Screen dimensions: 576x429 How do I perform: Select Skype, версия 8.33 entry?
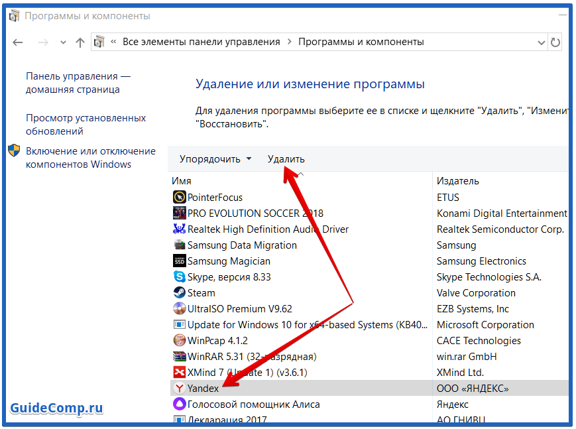pyautogui.click(x=229, y=276)
